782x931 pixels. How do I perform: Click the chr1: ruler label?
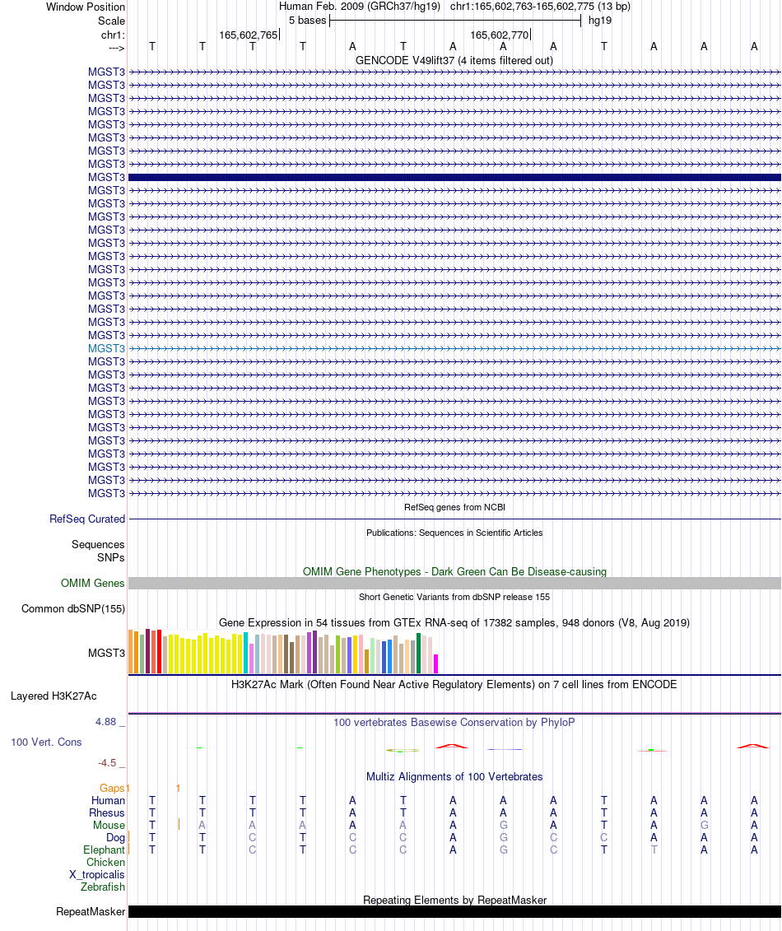click(x=113, y=35)
